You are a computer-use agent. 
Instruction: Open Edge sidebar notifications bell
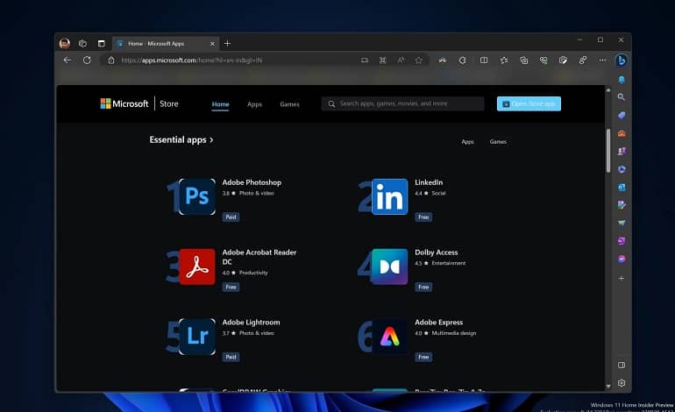[622, 80]
